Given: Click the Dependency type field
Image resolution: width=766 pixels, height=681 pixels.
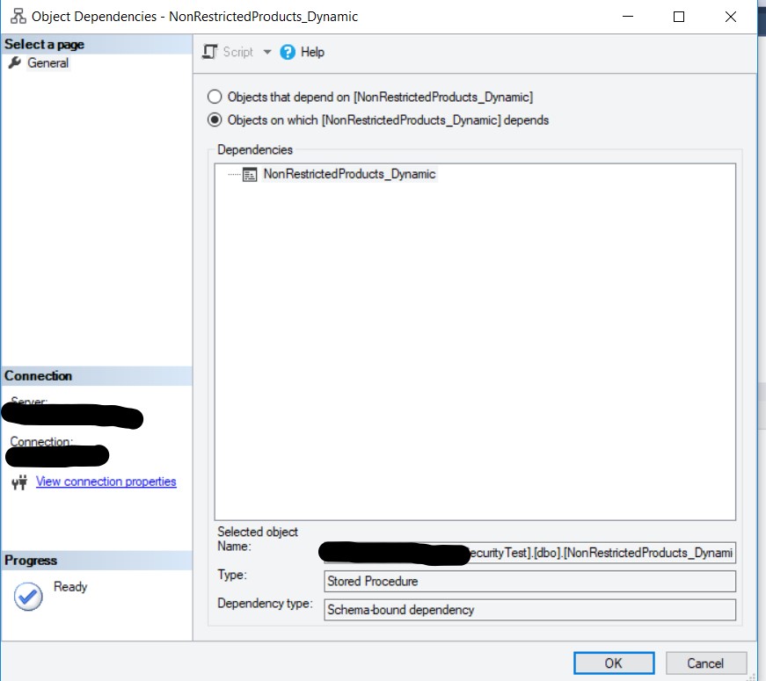Looking at the screenshot, I should (x=529, y=609).
